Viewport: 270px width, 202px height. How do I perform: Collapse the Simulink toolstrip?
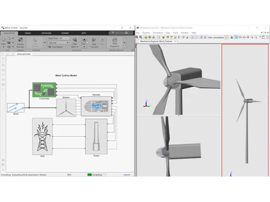[132, 50]
